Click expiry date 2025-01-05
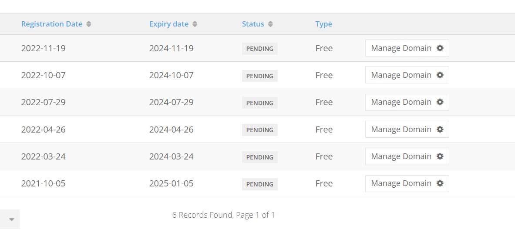Image resolution: width=515 pixels, height=239 pixels. [172, 183]
